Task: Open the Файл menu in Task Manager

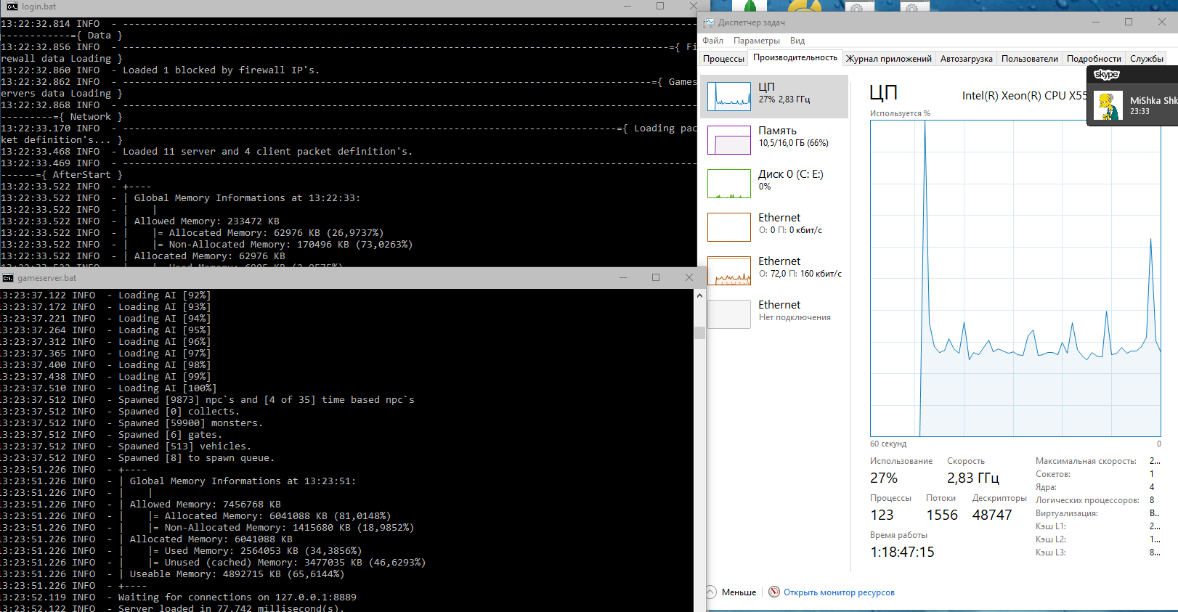Action: [712, 41]
